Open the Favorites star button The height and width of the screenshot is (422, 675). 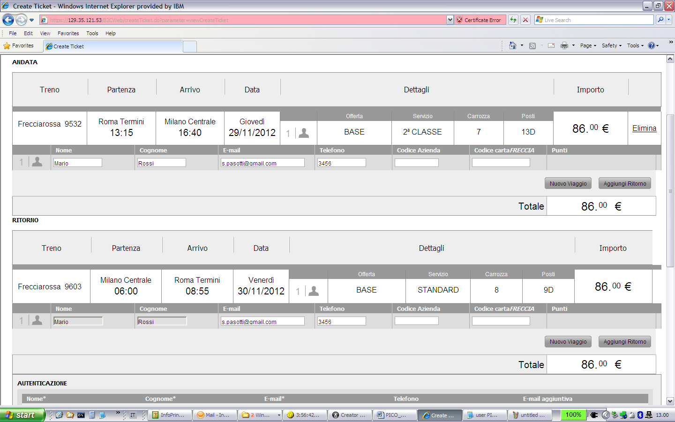point(19,46)
